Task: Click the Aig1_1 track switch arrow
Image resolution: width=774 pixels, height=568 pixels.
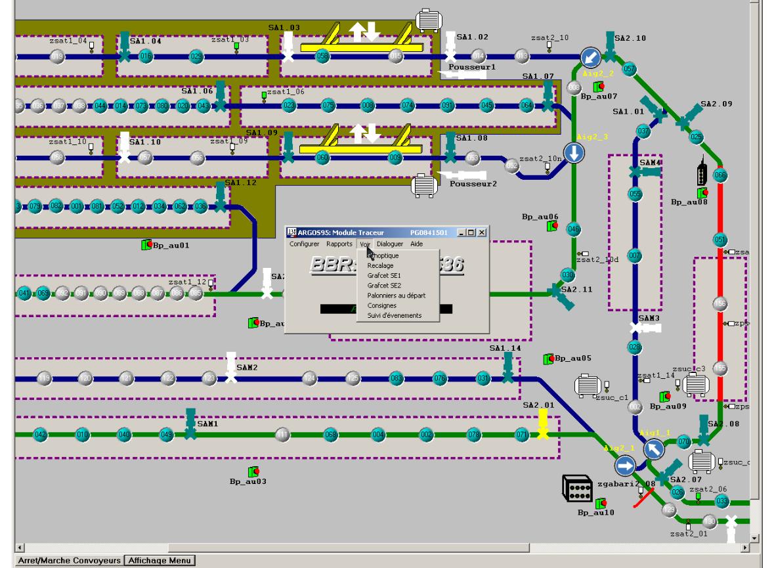Action: point(654,449)
